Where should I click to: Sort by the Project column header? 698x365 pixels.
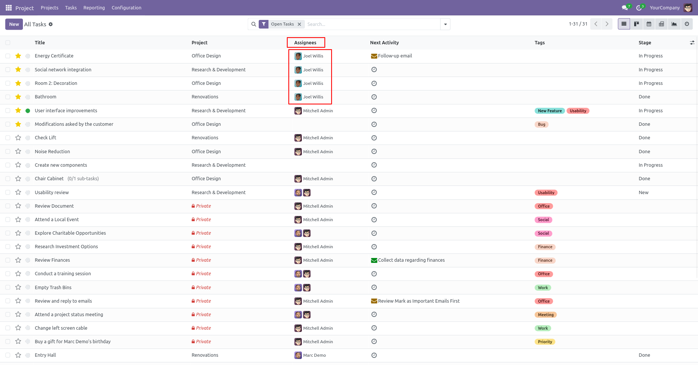point(199,43)
